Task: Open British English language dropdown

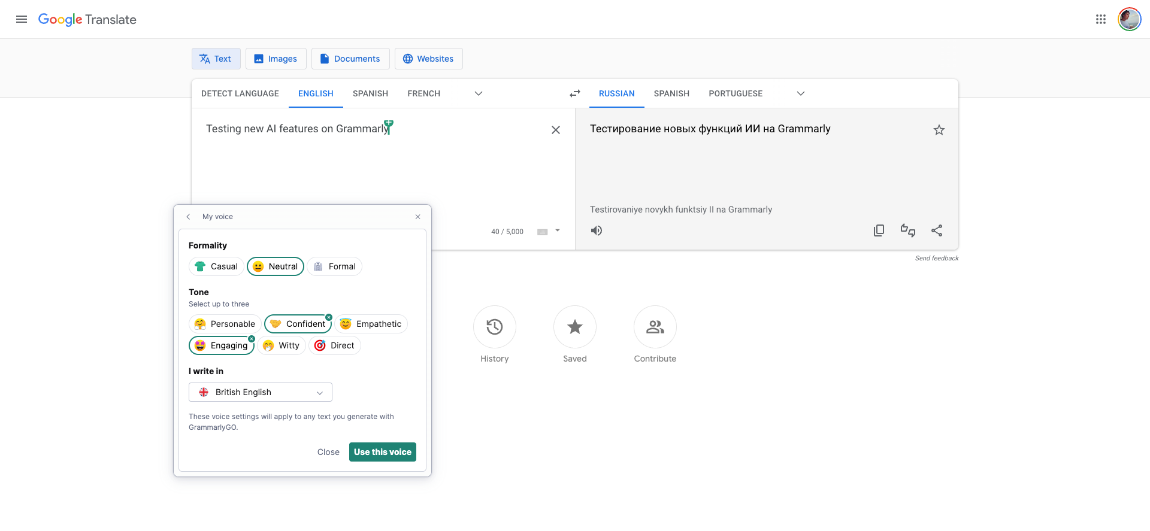Action: coord(261,392)
